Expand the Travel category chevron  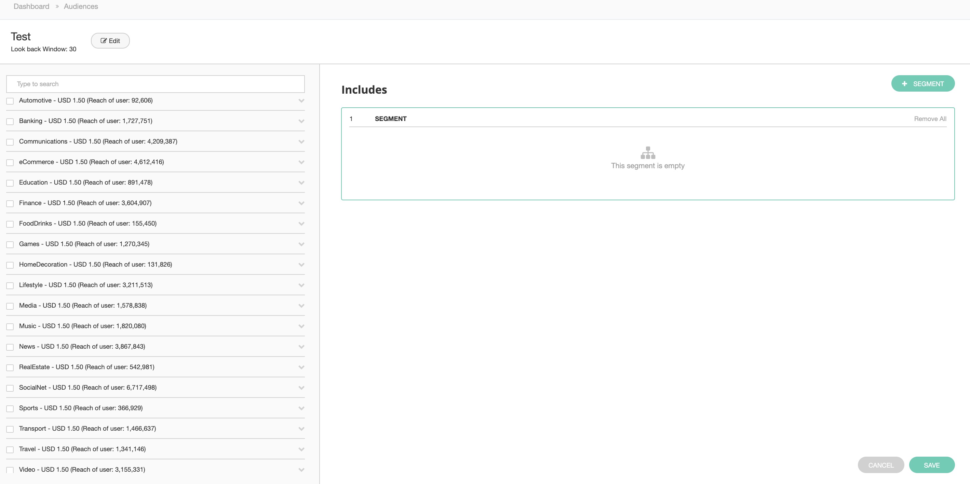tap(301, 449)
